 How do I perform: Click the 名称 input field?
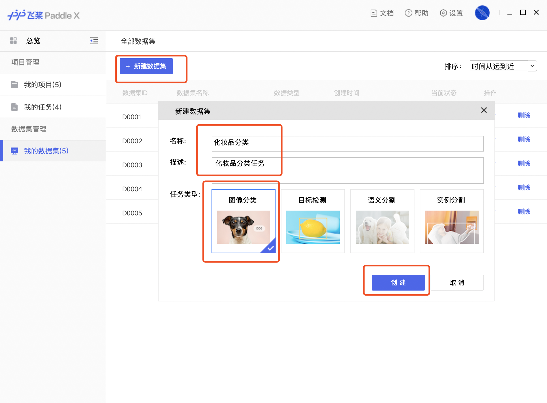point(347,144)
